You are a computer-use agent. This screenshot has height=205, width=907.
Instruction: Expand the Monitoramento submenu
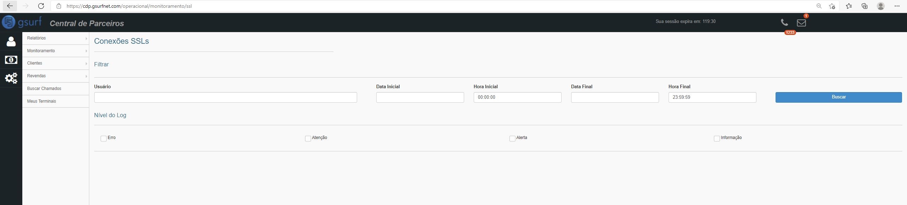56,51
